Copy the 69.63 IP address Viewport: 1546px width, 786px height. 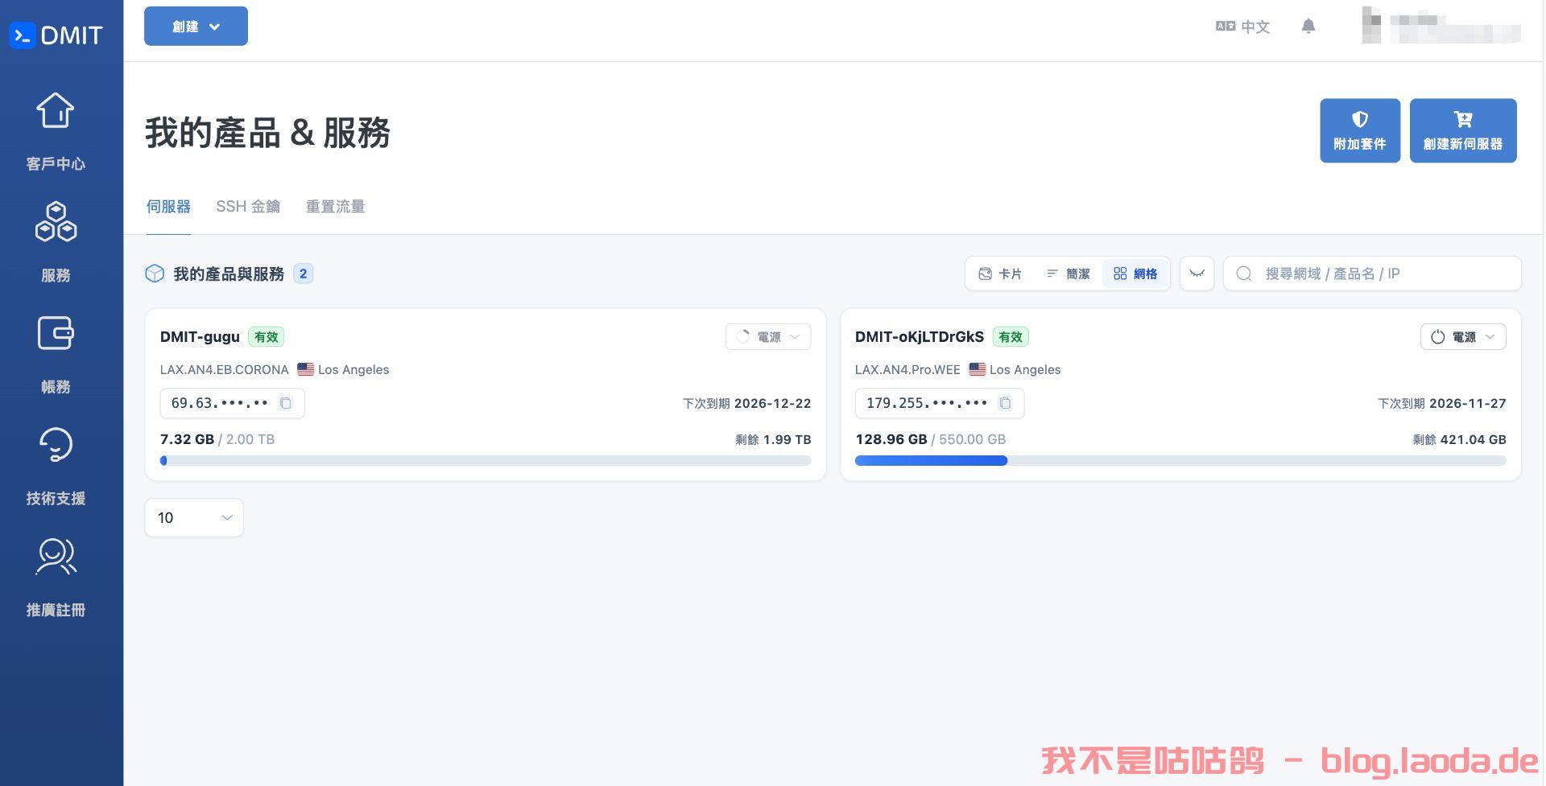click(285, 403)
